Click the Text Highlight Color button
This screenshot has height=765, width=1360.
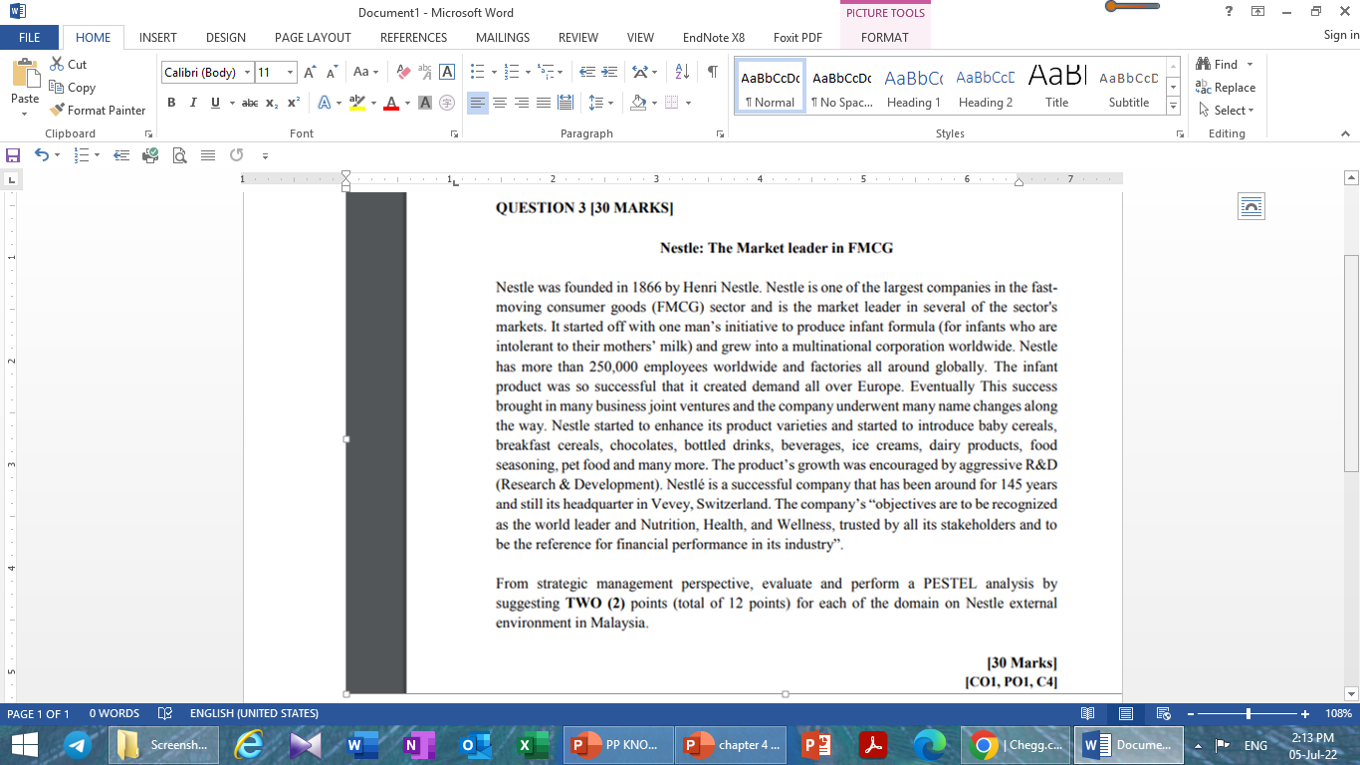point(357,103)
